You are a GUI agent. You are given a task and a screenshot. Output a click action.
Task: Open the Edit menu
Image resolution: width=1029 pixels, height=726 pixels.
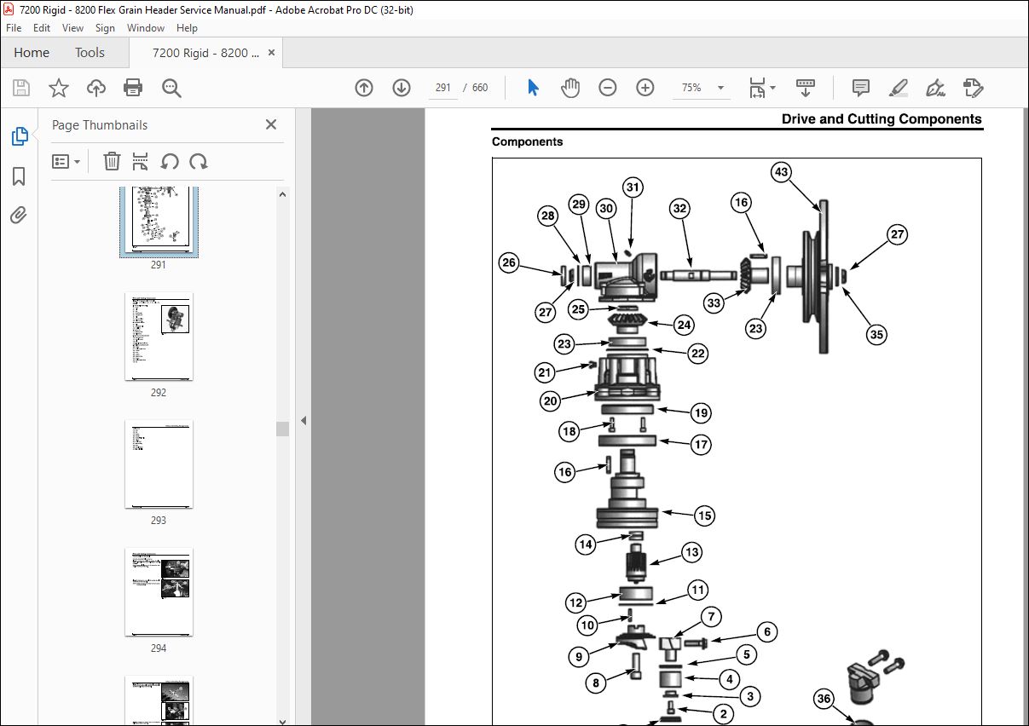[x=42, y=28]
